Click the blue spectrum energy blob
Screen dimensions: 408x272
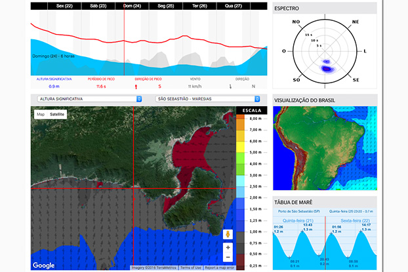pos(327,69)
